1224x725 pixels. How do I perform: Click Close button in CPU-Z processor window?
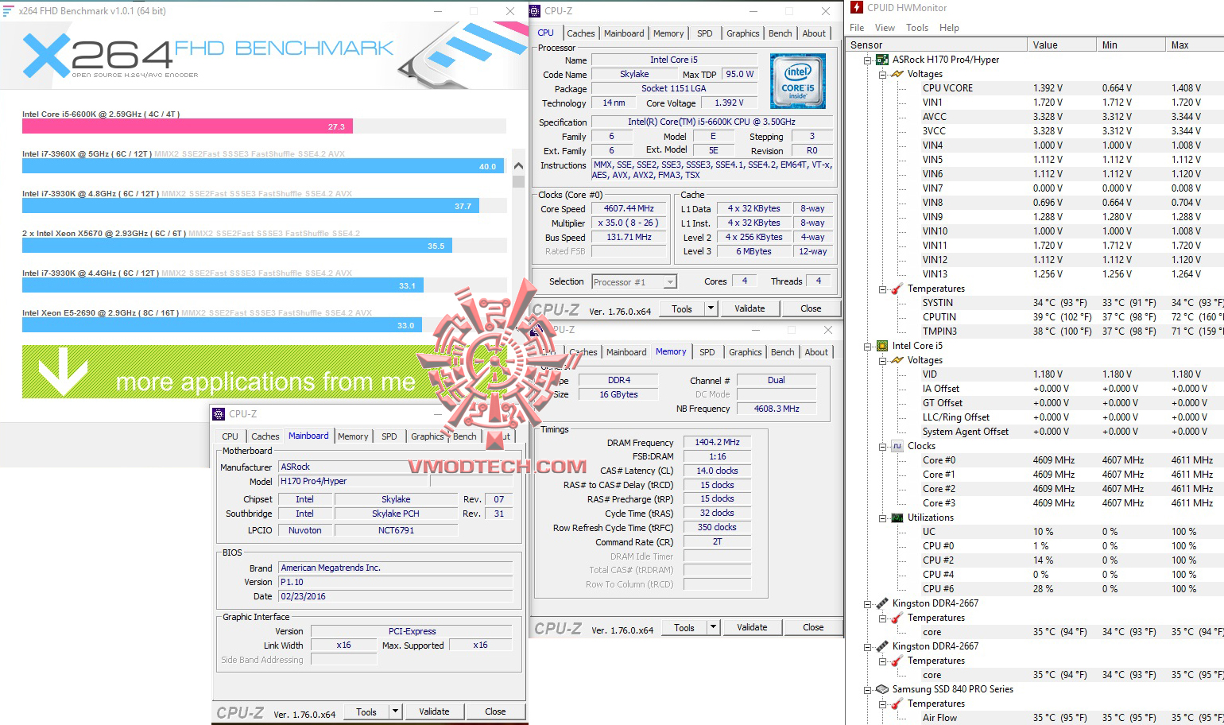tap(811, 308)
